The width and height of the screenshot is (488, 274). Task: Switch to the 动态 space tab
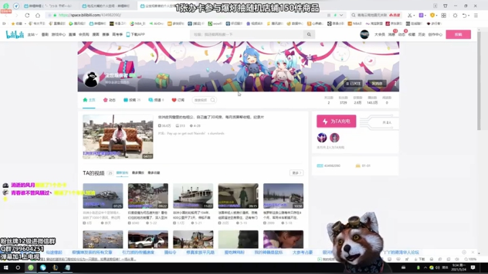pyautogui.click(x=109, y=100)
